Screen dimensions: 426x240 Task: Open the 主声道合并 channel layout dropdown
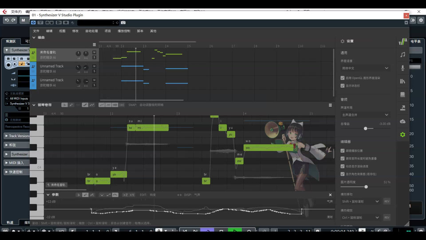click(x=365, y=115)
